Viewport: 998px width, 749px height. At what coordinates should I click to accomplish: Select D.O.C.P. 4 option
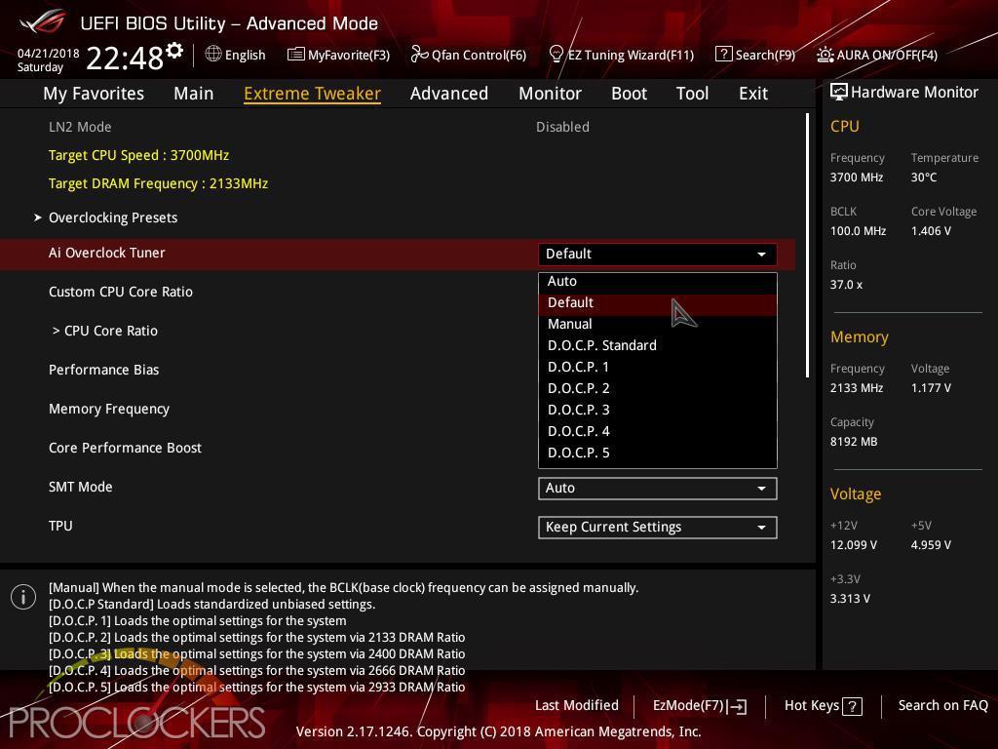click(x=658, y=431)
